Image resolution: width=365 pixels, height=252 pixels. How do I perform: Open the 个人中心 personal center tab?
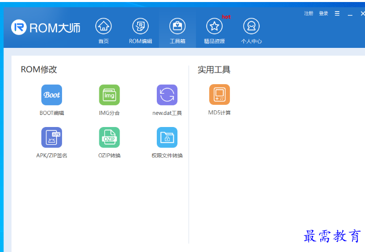(252, 31)
